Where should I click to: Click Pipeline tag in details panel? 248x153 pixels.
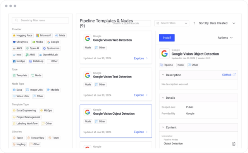point(167,65)
